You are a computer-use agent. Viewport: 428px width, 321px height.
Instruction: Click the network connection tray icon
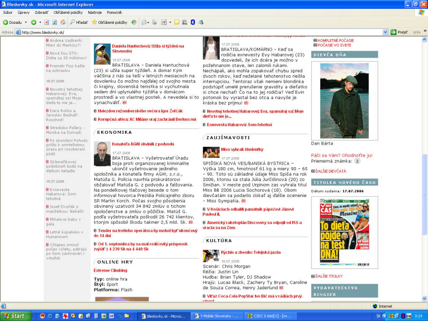397,316
